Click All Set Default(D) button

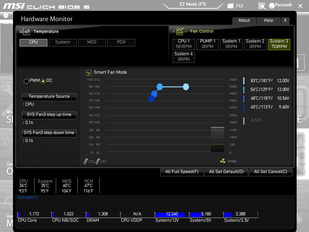[x=226, y=172]
